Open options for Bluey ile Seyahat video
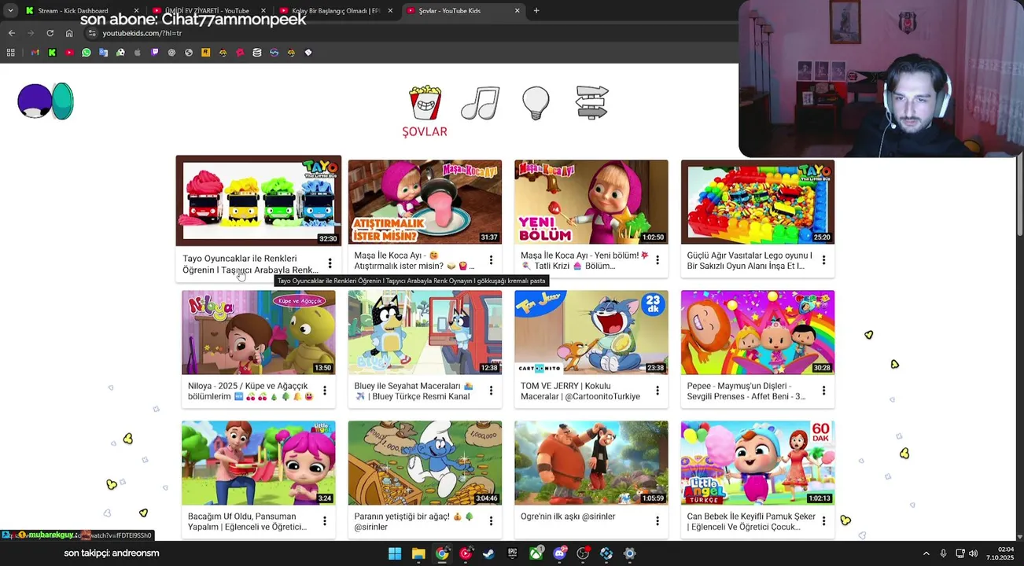 coord(491,391)
